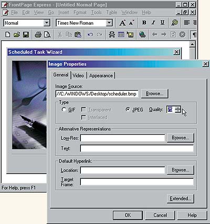Open the Normal style dropdown

[x=47, y=23]
